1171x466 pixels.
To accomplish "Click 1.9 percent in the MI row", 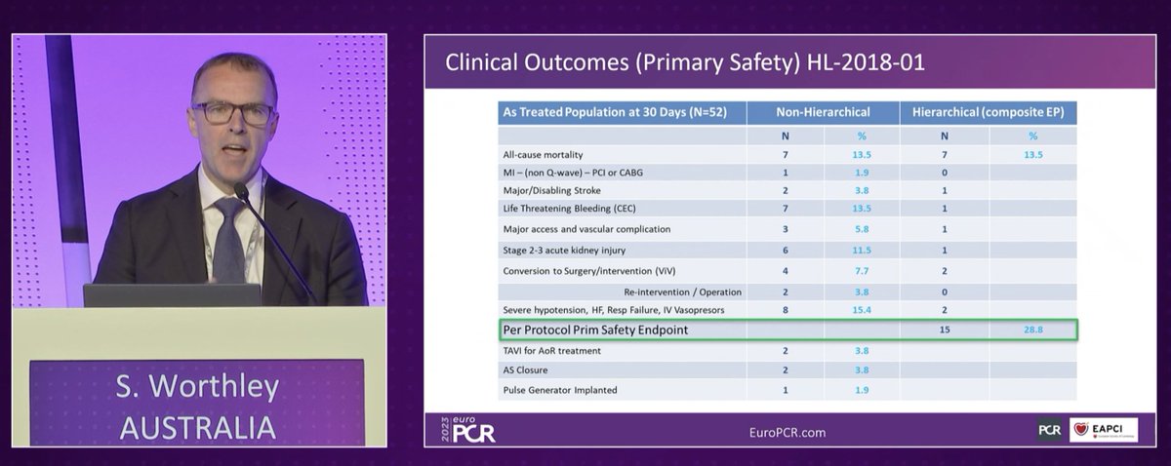I will 863,173.
